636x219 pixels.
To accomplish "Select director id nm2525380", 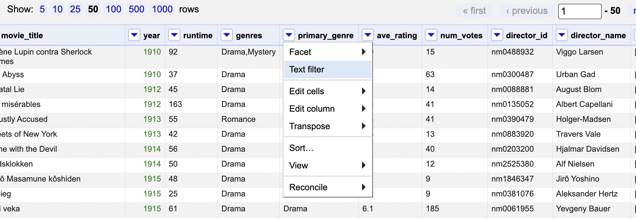I will click(x=512, y=164).
